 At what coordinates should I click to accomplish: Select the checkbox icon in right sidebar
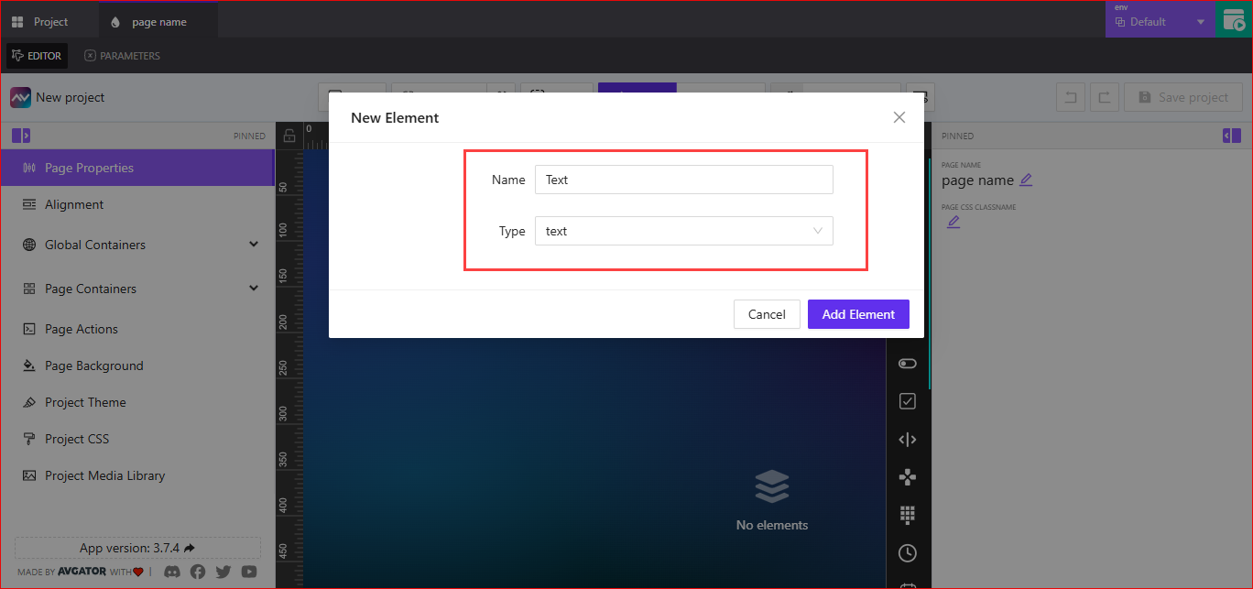908,400
